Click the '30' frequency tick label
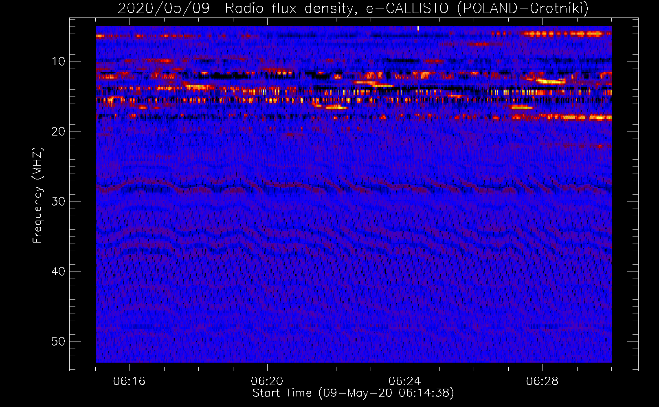The image size is (659, 407). tap(59, 201)
